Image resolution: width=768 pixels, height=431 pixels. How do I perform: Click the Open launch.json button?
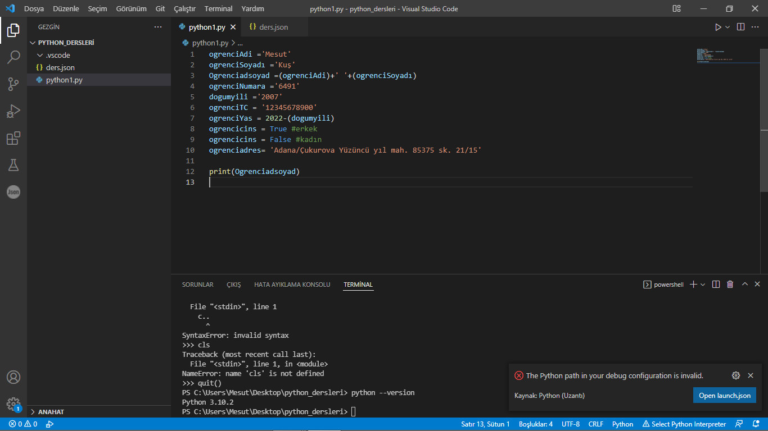(x=724, y=396)
